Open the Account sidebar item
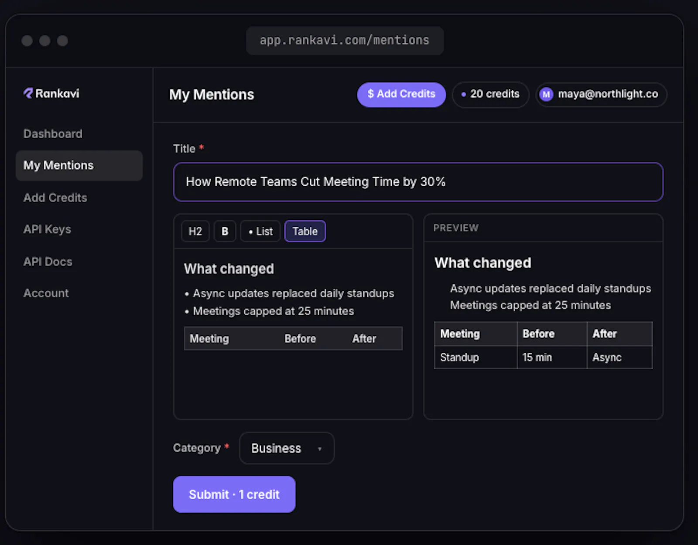 (46, 293)
